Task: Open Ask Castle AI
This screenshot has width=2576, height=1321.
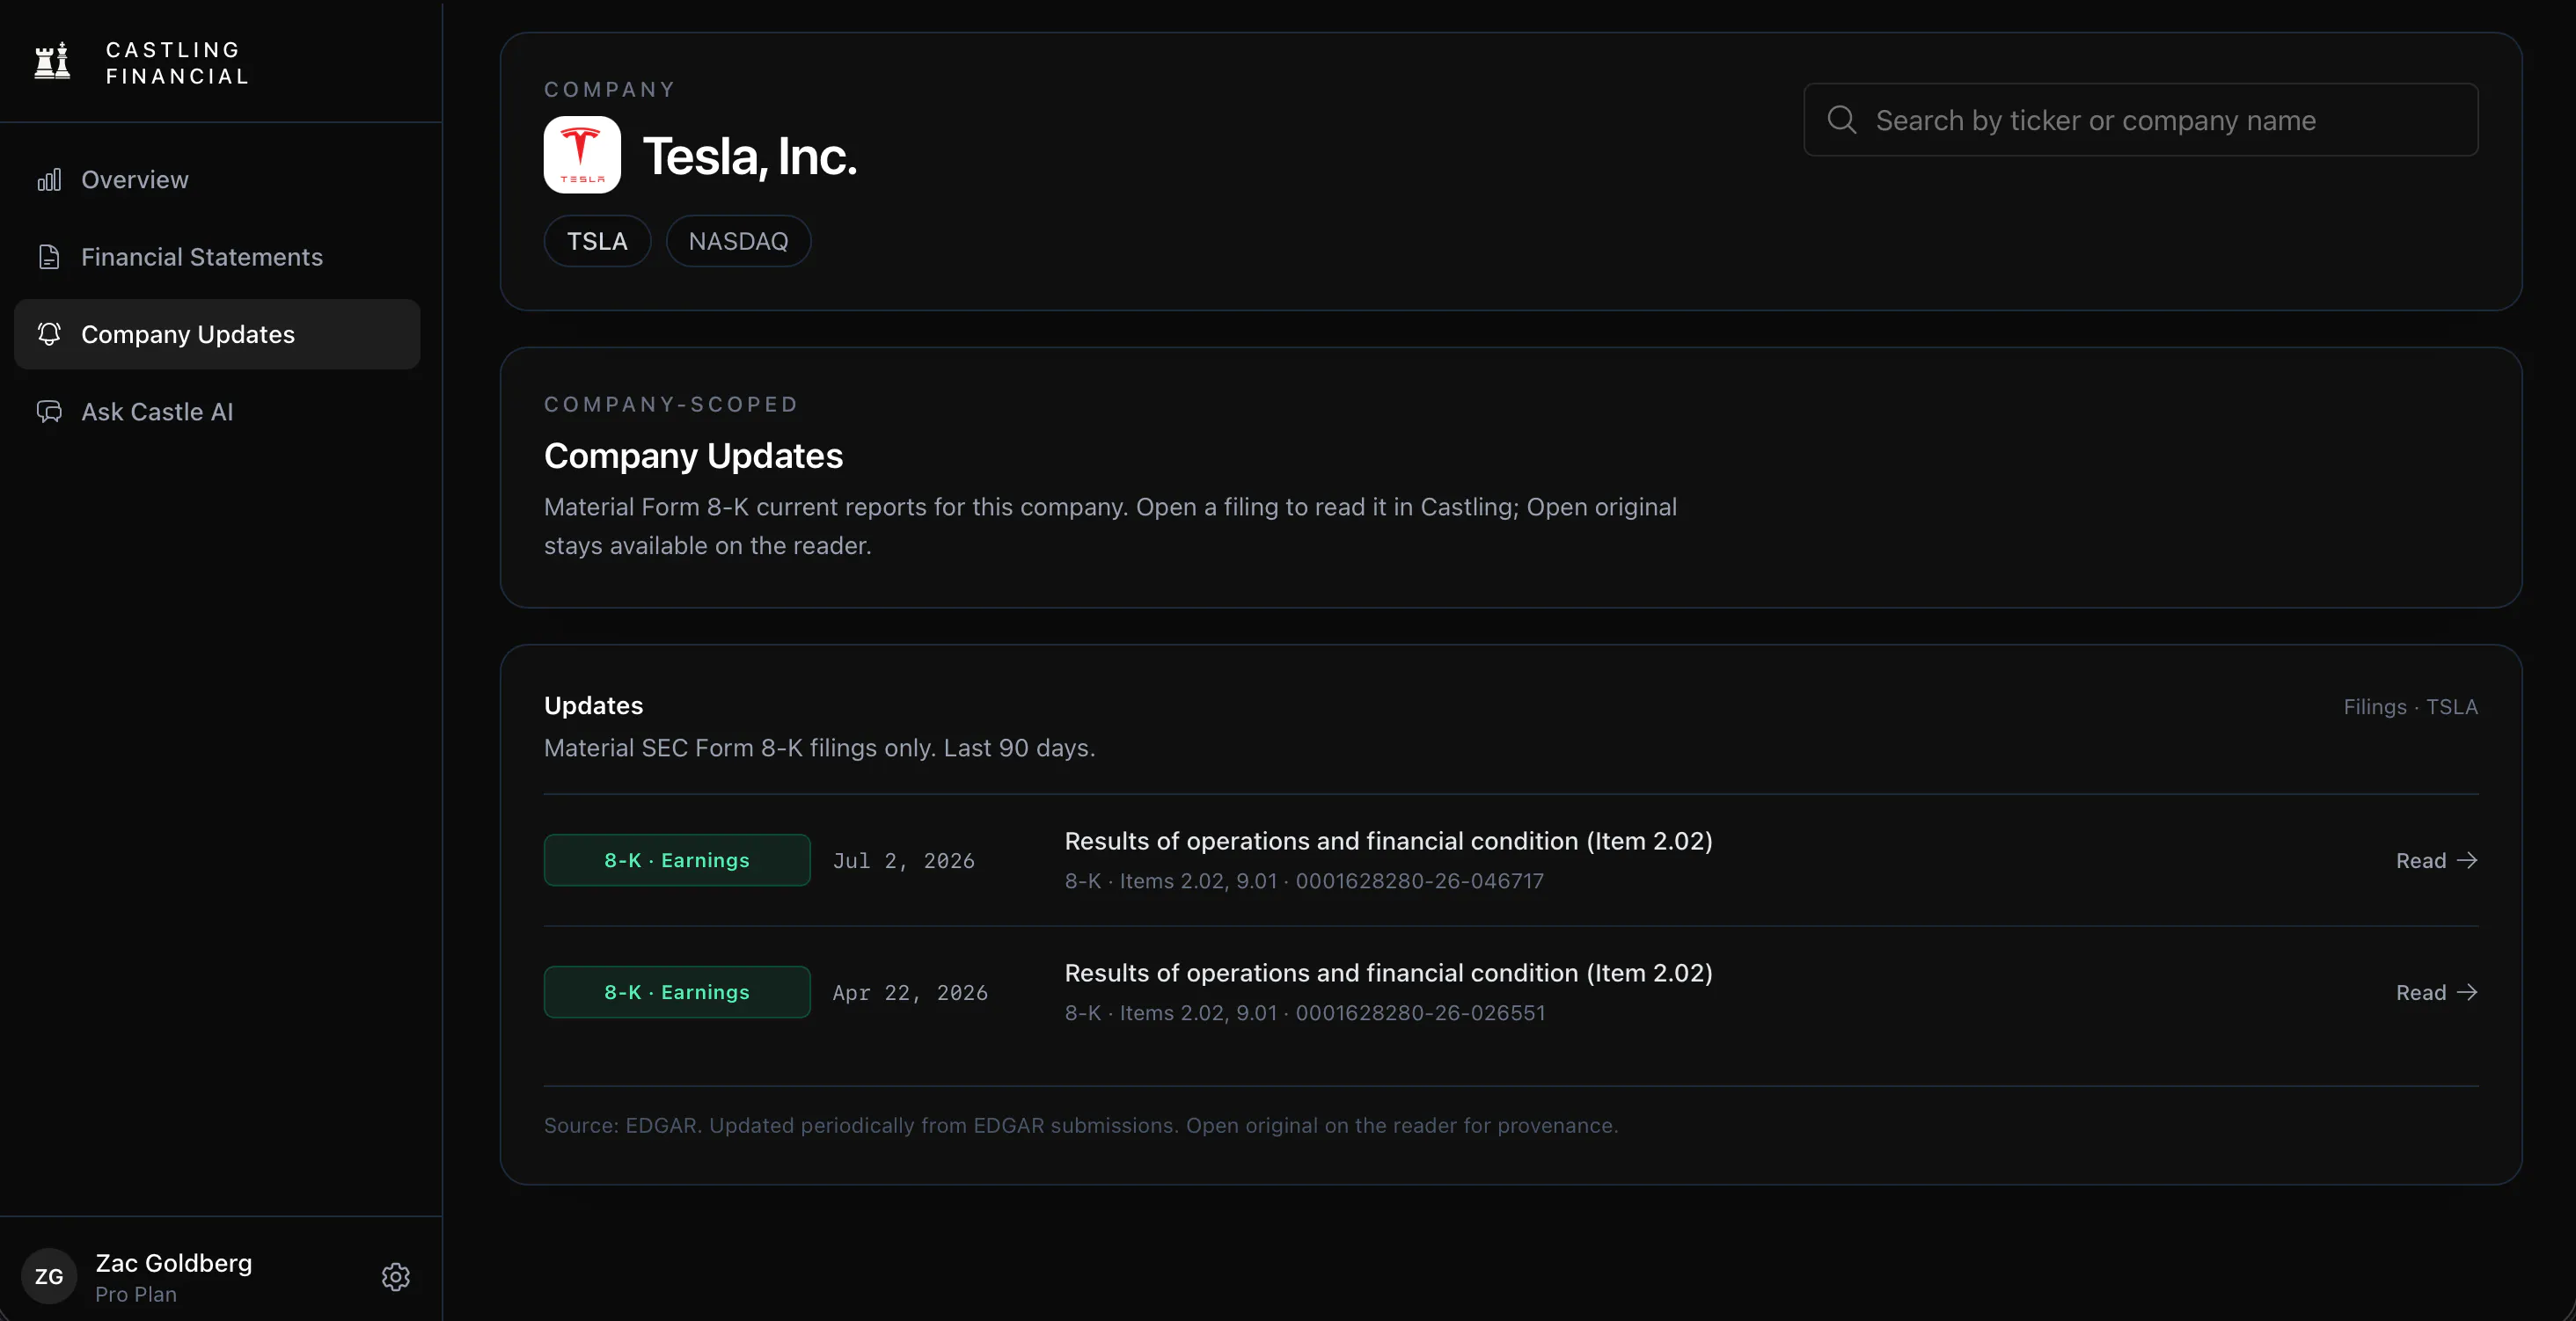Action: click(x=217, y=412)
